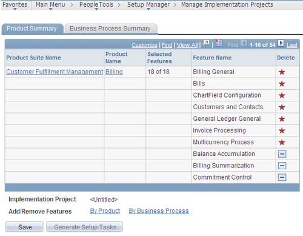Expand Setup Manager breadcrumb menu
This screenshot has height=236, width=303.
tap(148, 5)
